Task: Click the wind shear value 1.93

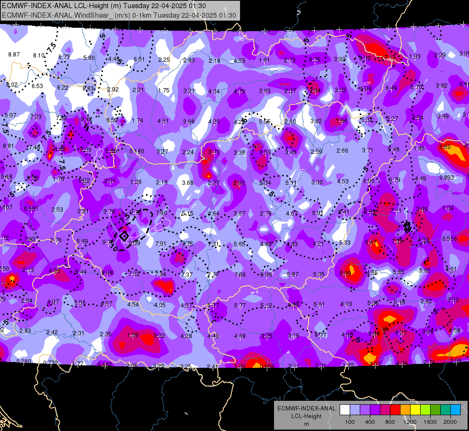Action: pos(415,56)
